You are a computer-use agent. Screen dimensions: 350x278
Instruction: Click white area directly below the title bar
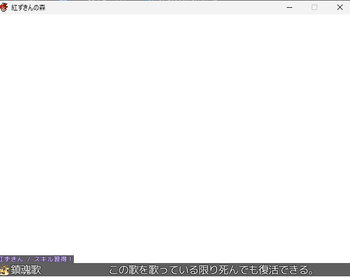point(175,20)
